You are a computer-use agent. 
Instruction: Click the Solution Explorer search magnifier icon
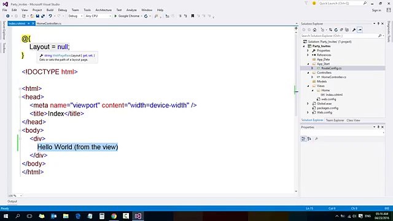tap(379, 36)
